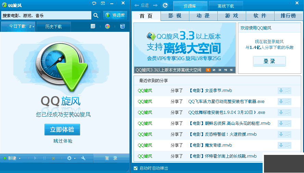Open the feedback speech bubble icon
Image resolution: width=304 pixels, height=173 pixels.
(x=94, y=3)
